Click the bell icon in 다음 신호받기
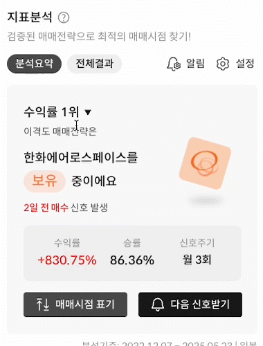This screenshot has height=346, width=263. [158, 304]
